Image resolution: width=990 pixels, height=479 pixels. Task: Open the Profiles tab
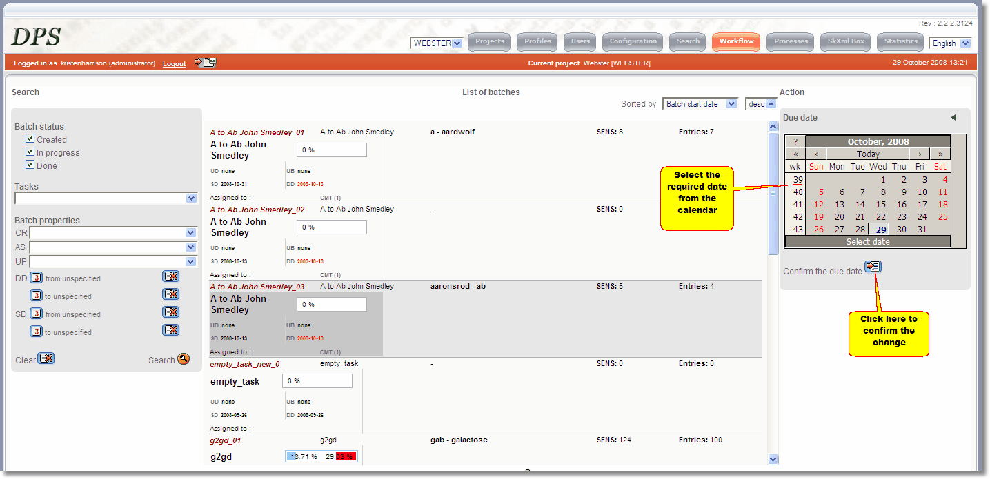tap(537, 42)
